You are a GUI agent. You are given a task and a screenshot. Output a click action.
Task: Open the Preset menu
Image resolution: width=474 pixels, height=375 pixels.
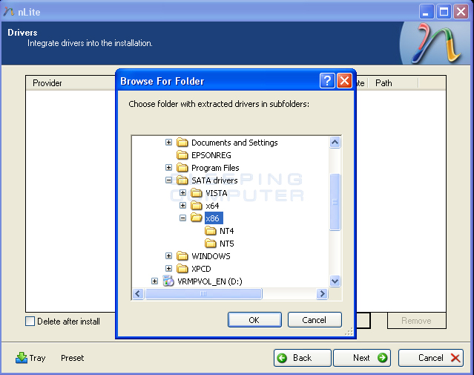pos(72,358)
